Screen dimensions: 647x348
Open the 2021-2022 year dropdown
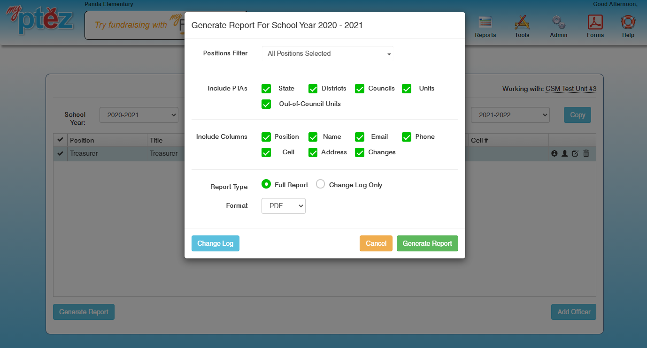click(x=510, y=115)
